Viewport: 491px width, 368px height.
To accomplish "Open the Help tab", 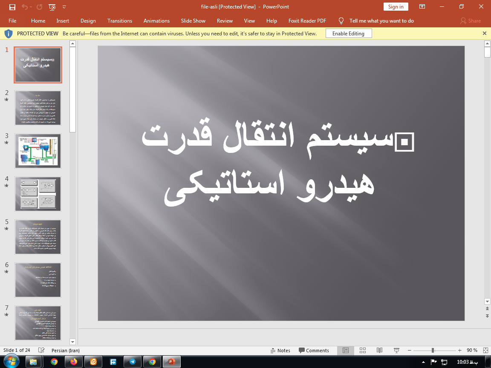I will 271,20.
